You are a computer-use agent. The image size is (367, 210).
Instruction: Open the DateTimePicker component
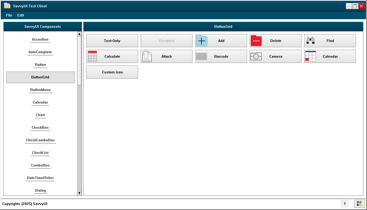[40, 178]
